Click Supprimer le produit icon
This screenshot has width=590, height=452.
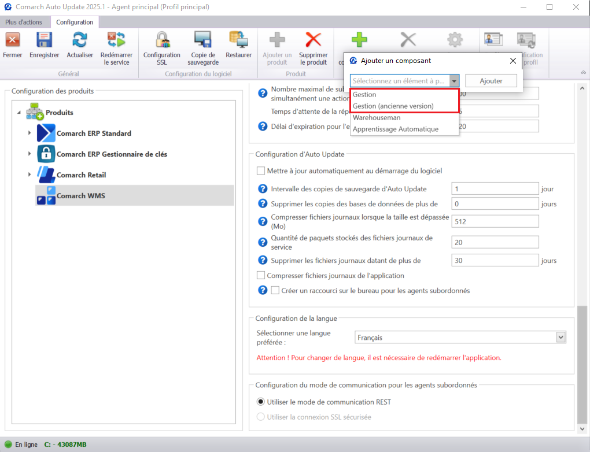coord(313,40)
